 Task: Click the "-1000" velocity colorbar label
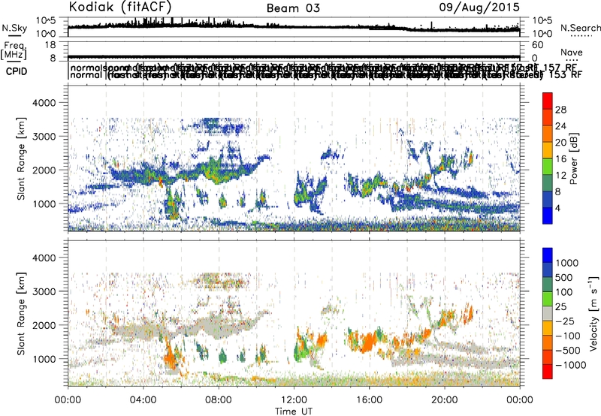(571, 365)
